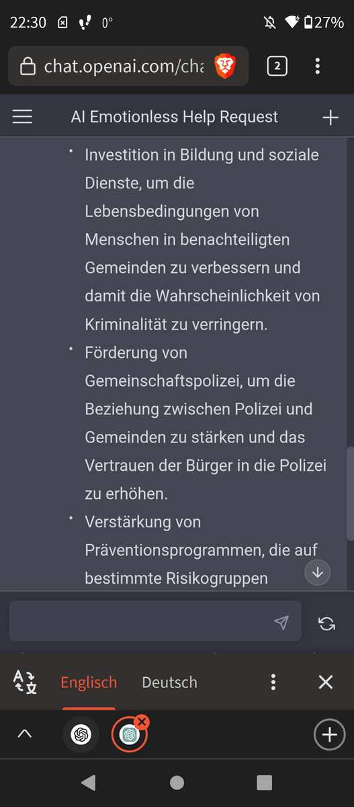Viewport: 354px width, 807px height.
Task: Tap the Brave shield lion icon
Action: (x=225, y=66)
